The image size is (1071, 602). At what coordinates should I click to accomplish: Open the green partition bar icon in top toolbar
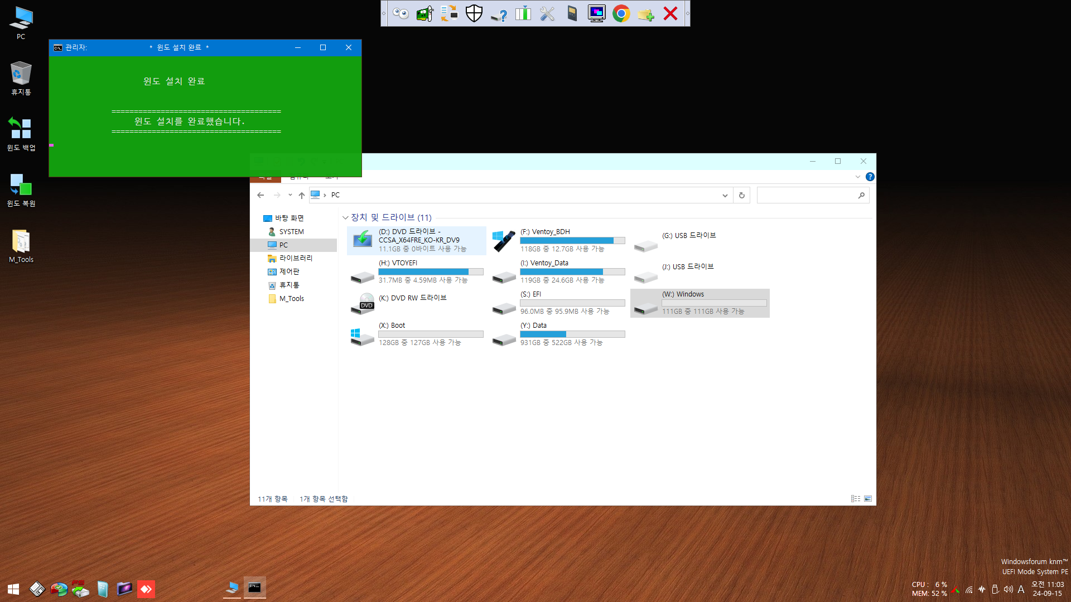[x=523, y=13]
